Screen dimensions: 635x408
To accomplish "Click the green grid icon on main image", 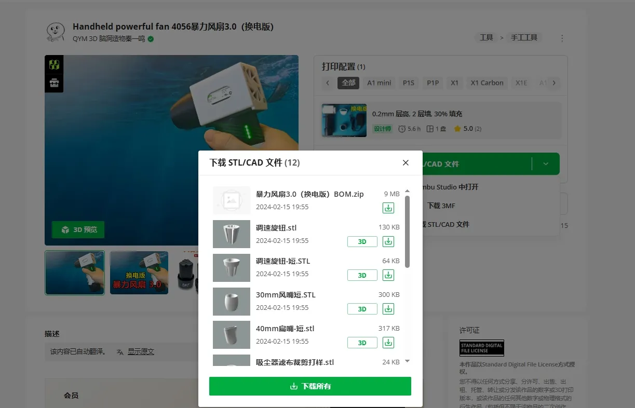I will click(54, 65).
